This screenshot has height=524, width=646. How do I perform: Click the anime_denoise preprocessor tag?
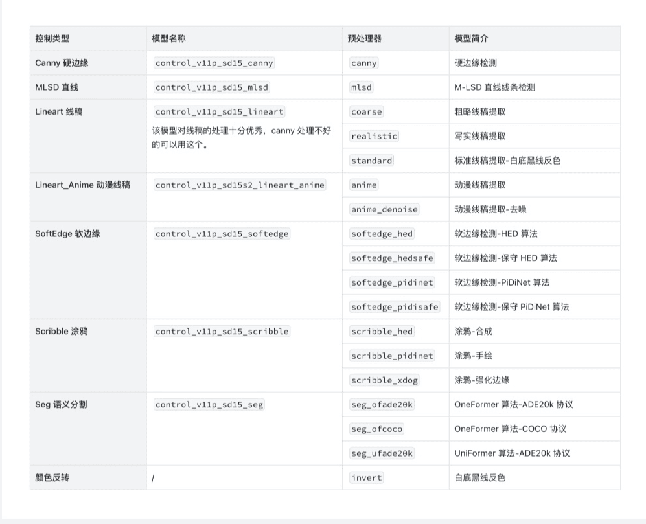[x=384, y=209]
